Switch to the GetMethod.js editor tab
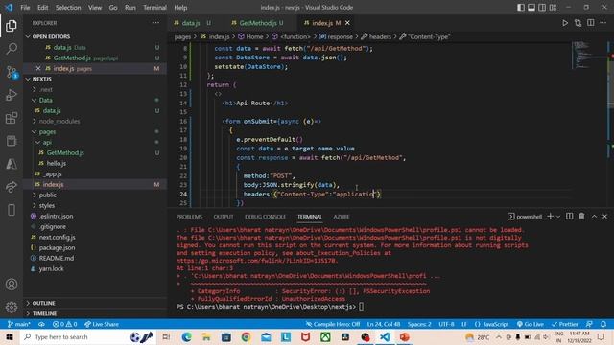This screenshot has height=345, width=614. [257, 23]
